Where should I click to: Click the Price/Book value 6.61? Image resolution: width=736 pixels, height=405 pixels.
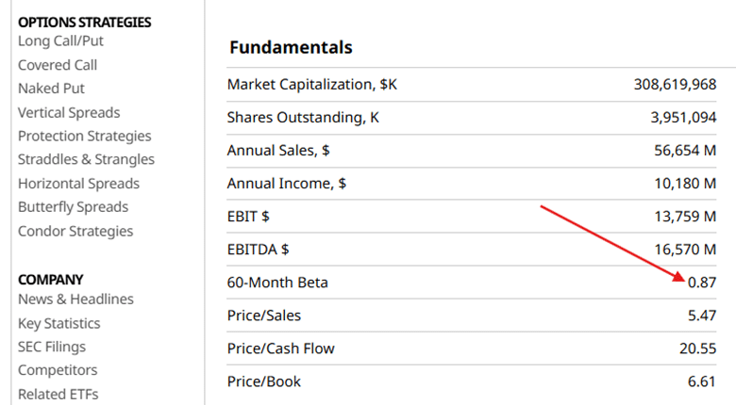tap(701, 381)
